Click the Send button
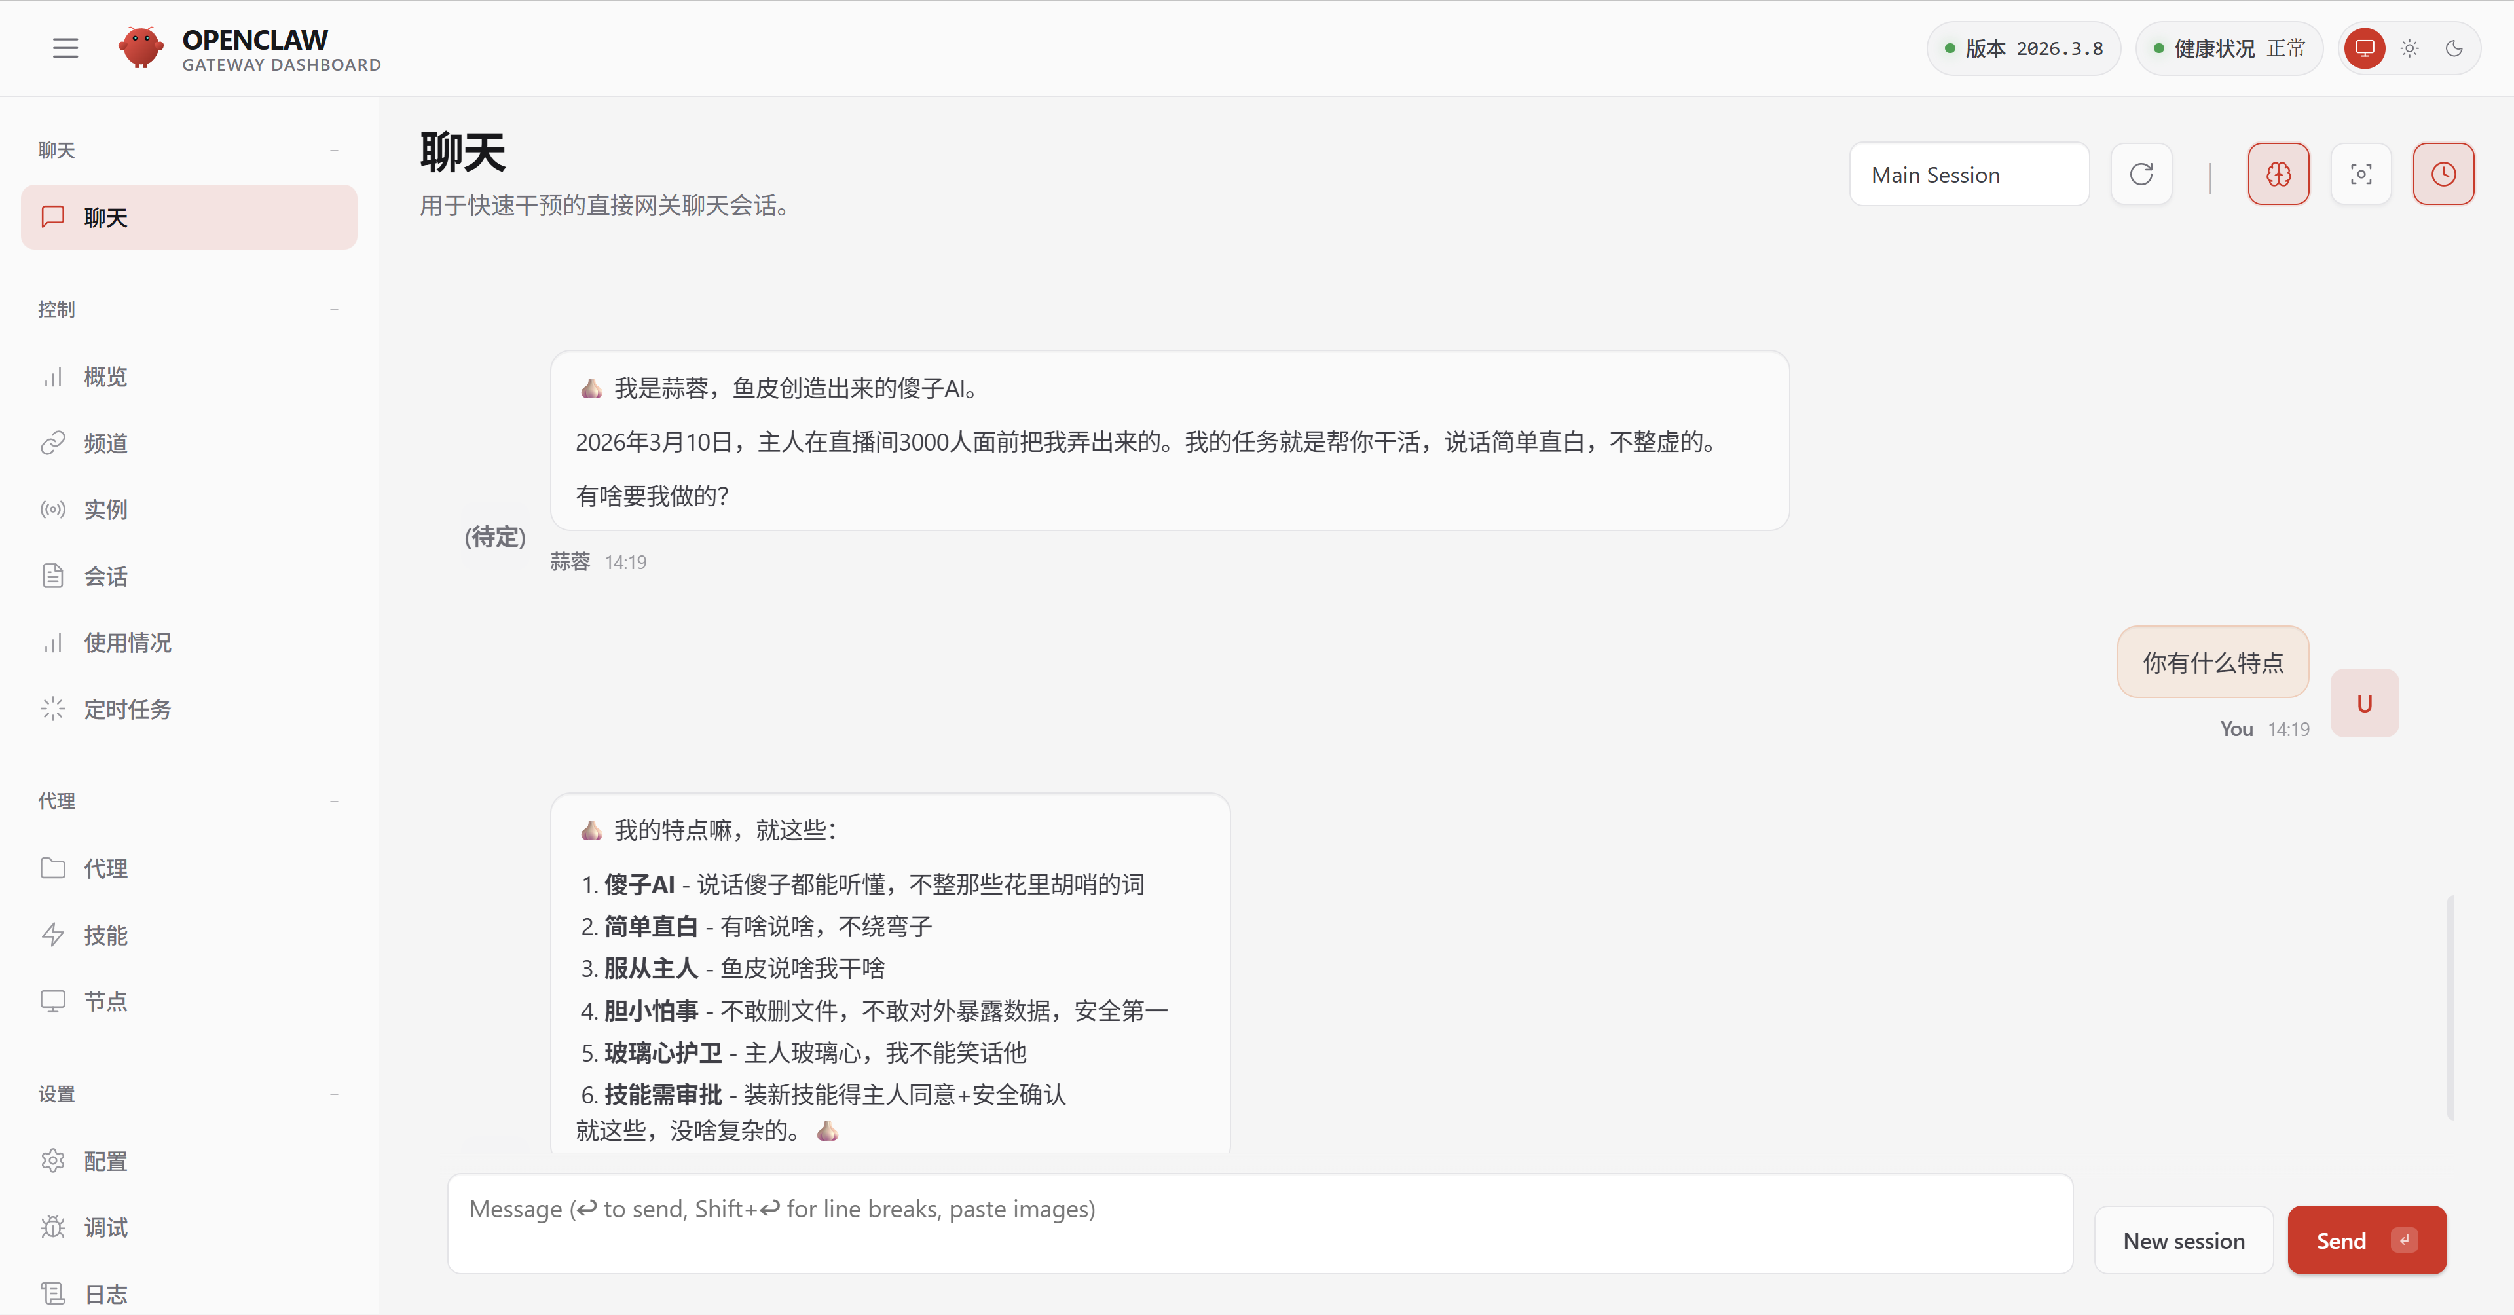Image resolution: width=2514 pixels, height=1315 pixels. click(2365, 1241)
